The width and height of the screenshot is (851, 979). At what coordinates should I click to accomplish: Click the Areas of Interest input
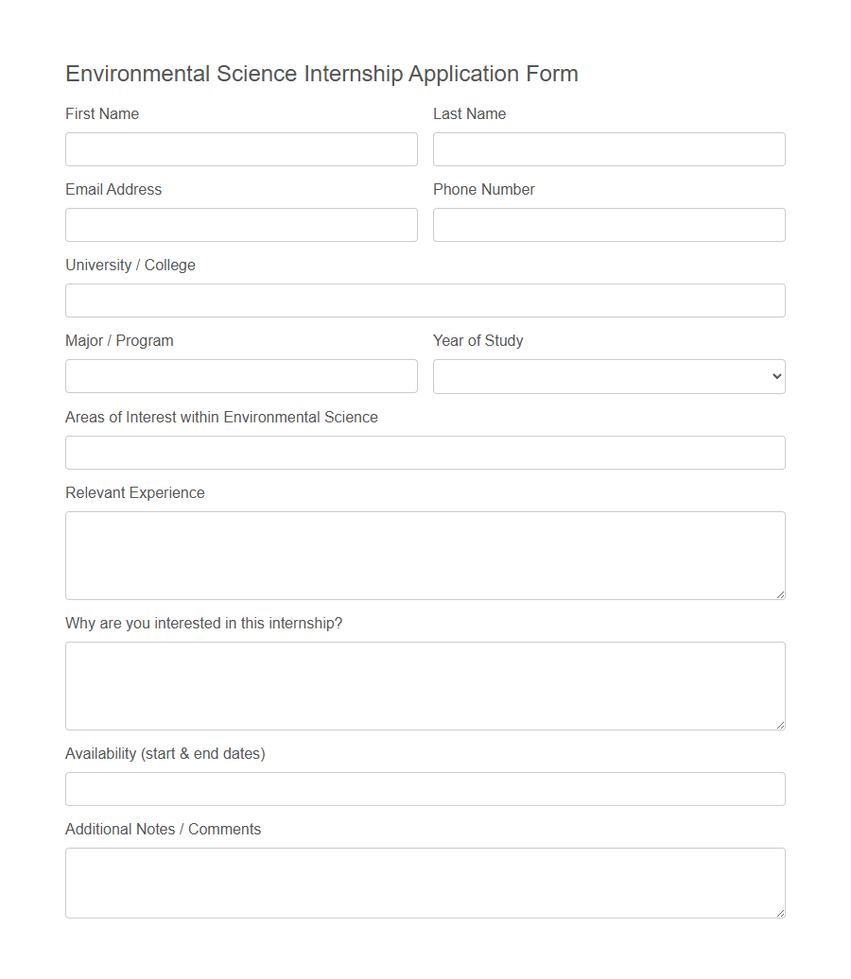click(425, 453)
